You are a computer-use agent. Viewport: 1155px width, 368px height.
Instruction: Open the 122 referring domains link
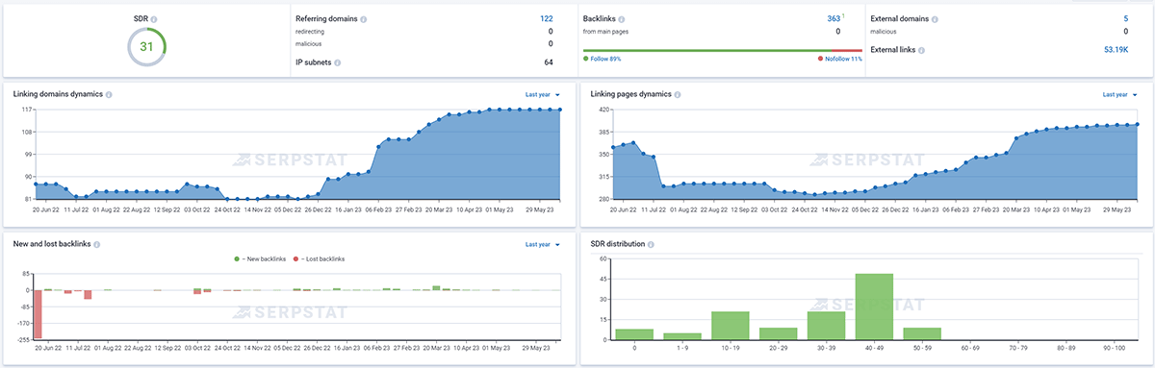547,18
